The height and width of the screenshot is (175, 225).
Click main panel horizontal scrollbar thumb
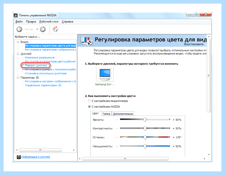point(125,159)
